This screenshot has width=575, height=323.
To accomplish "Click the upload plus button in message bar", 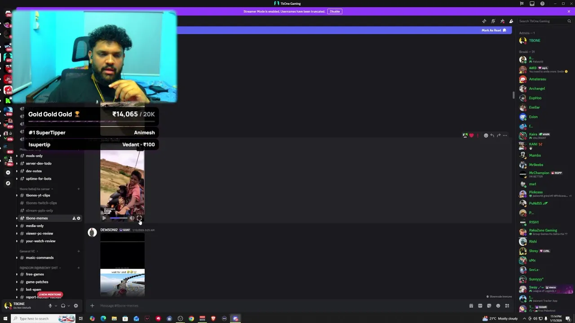I will [x=92, y=306].
